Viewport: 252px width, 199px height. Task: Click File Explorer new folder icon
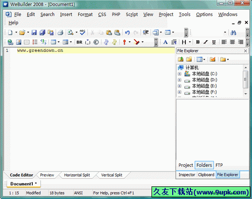(189, 59)
